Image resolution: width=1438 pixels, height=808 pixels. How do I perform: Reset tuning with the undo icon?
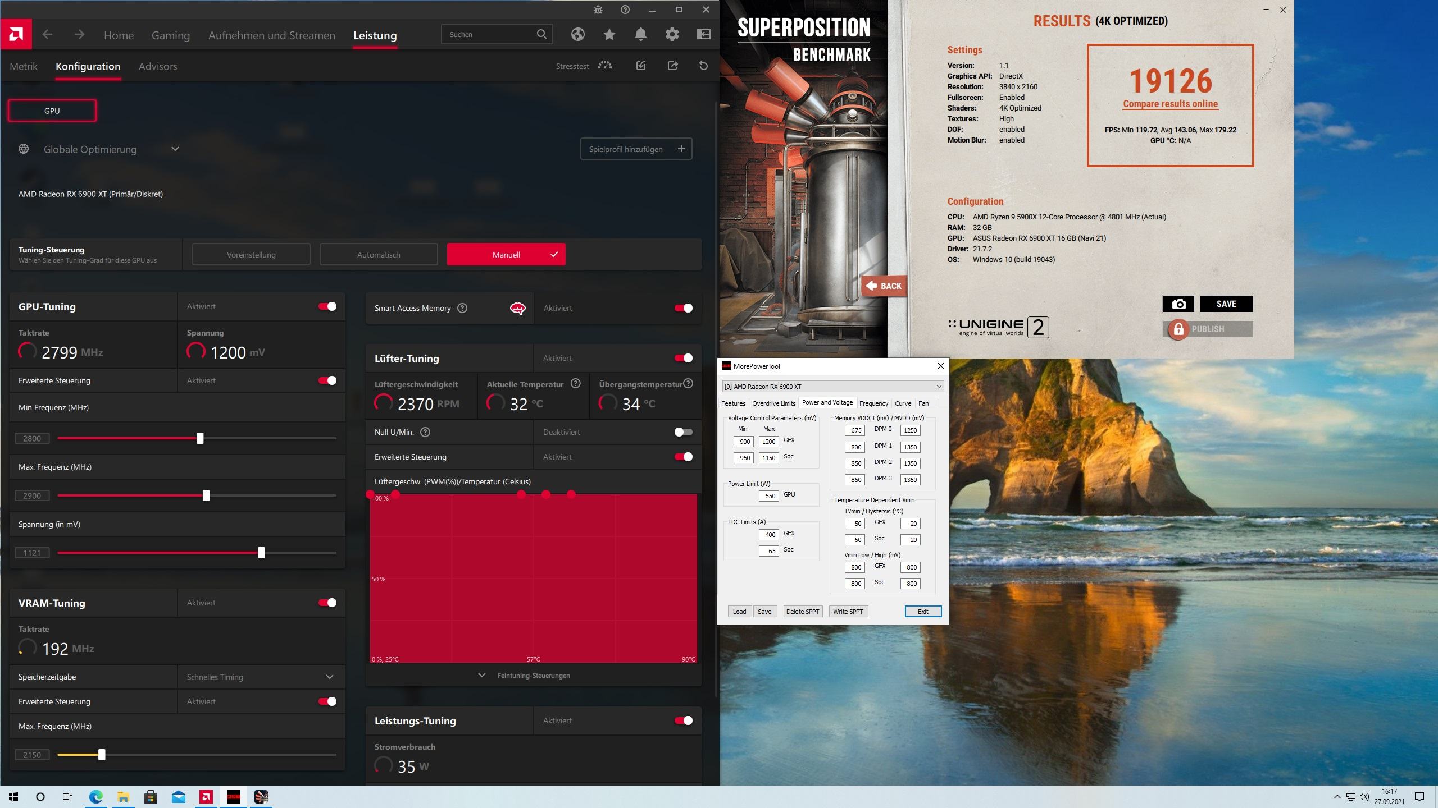pyautogui.click(x=703, y=66)
